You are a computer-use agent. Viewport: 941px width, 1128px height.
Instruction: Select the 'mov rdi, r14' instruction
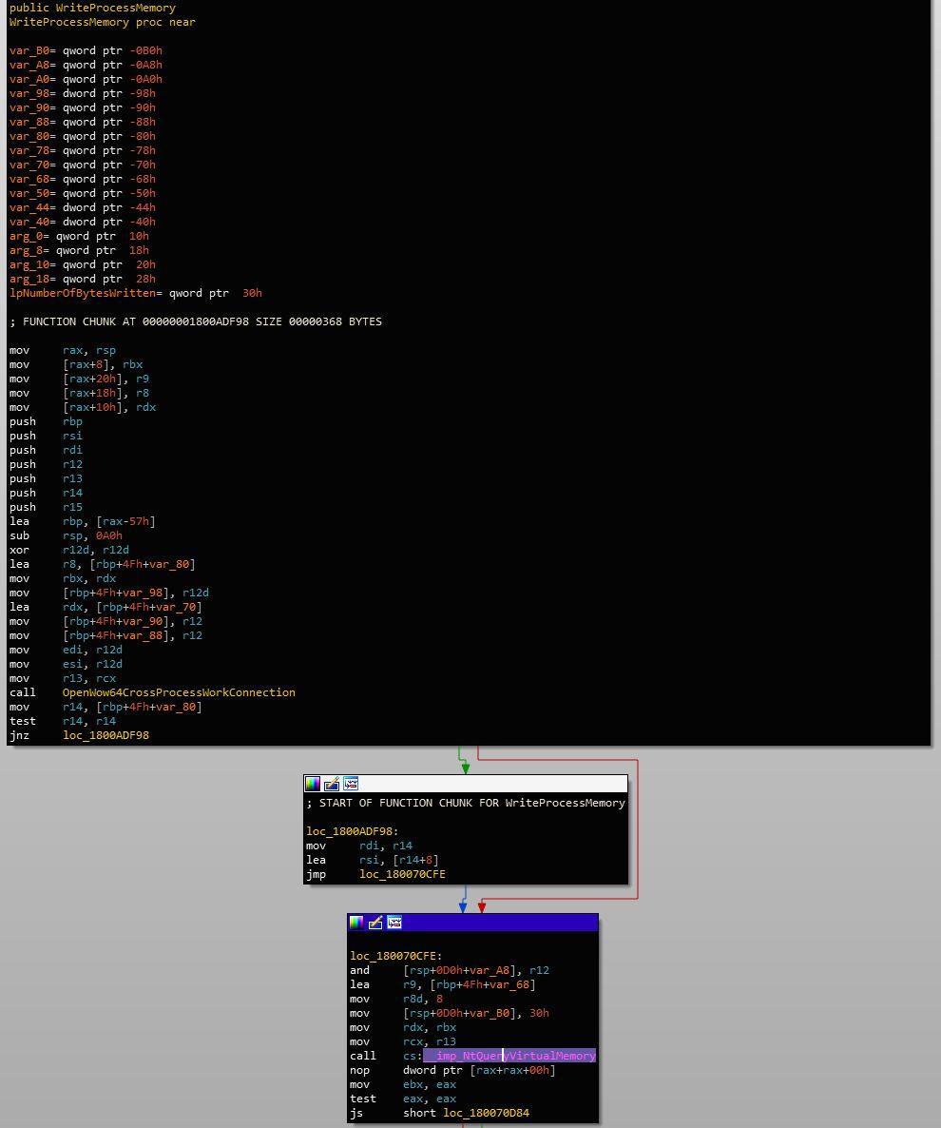(359, 846)
